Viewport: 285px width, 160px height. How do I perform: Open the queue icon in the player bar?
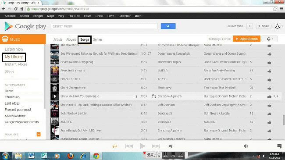click(279, 146)
